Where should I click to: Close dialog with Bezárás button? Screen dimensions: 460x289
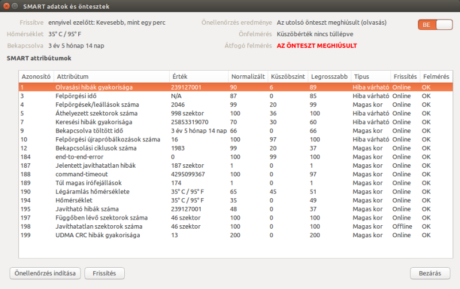click(430, 273)
